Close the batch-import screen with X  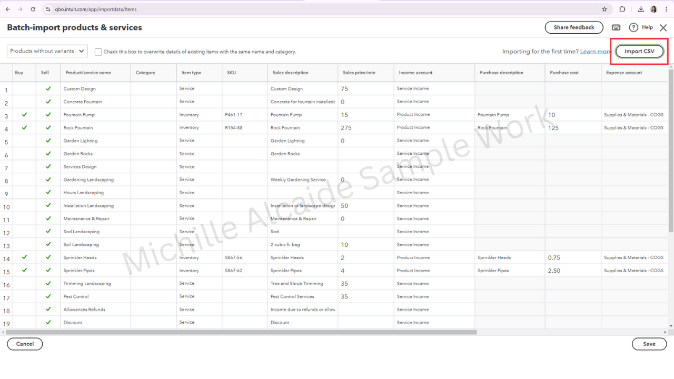(x=663, y=28)
